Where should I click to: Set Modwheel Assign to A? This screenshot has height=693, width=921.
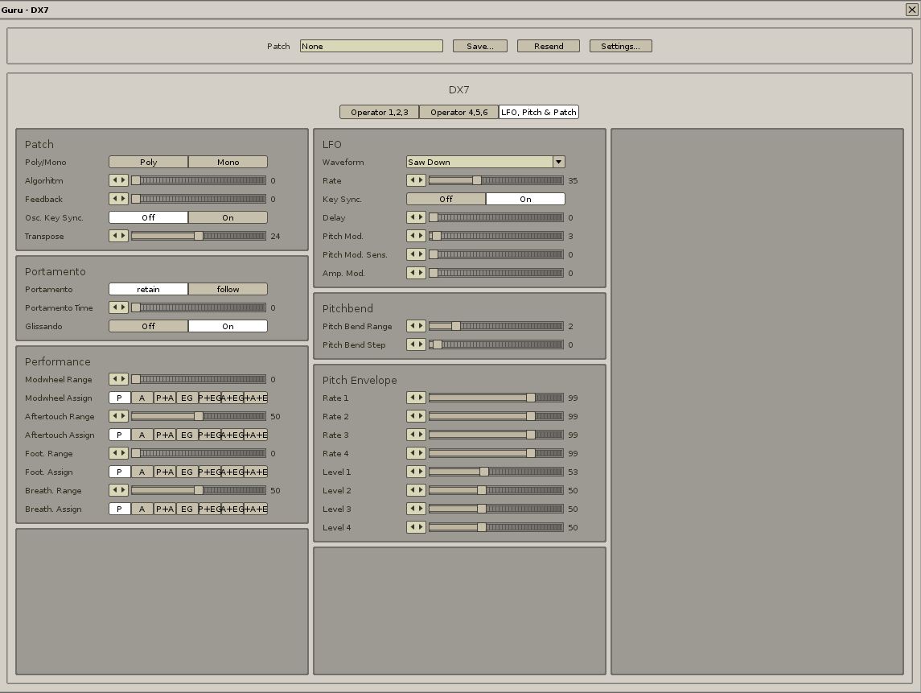tap(142, 398)
